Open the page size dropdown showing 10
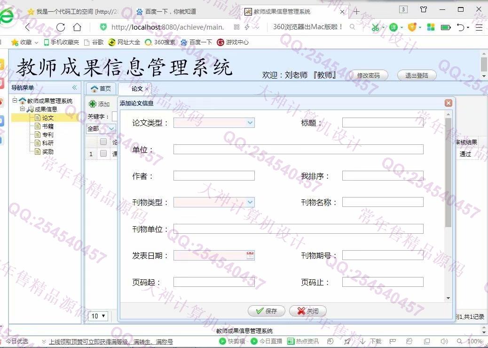The height and width of the screenshot is (348, 488). tap(98, 316)
